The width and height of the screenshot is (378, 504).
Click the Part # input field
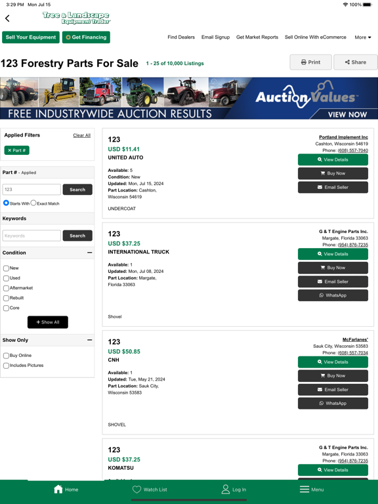point(31,190)
